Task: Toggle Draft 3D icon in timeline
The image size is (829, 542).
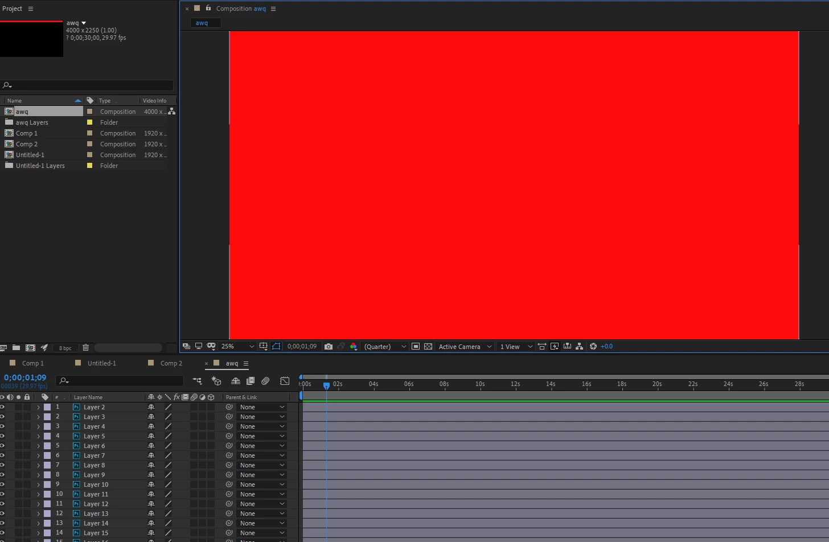Action: [x=216, y=381]
